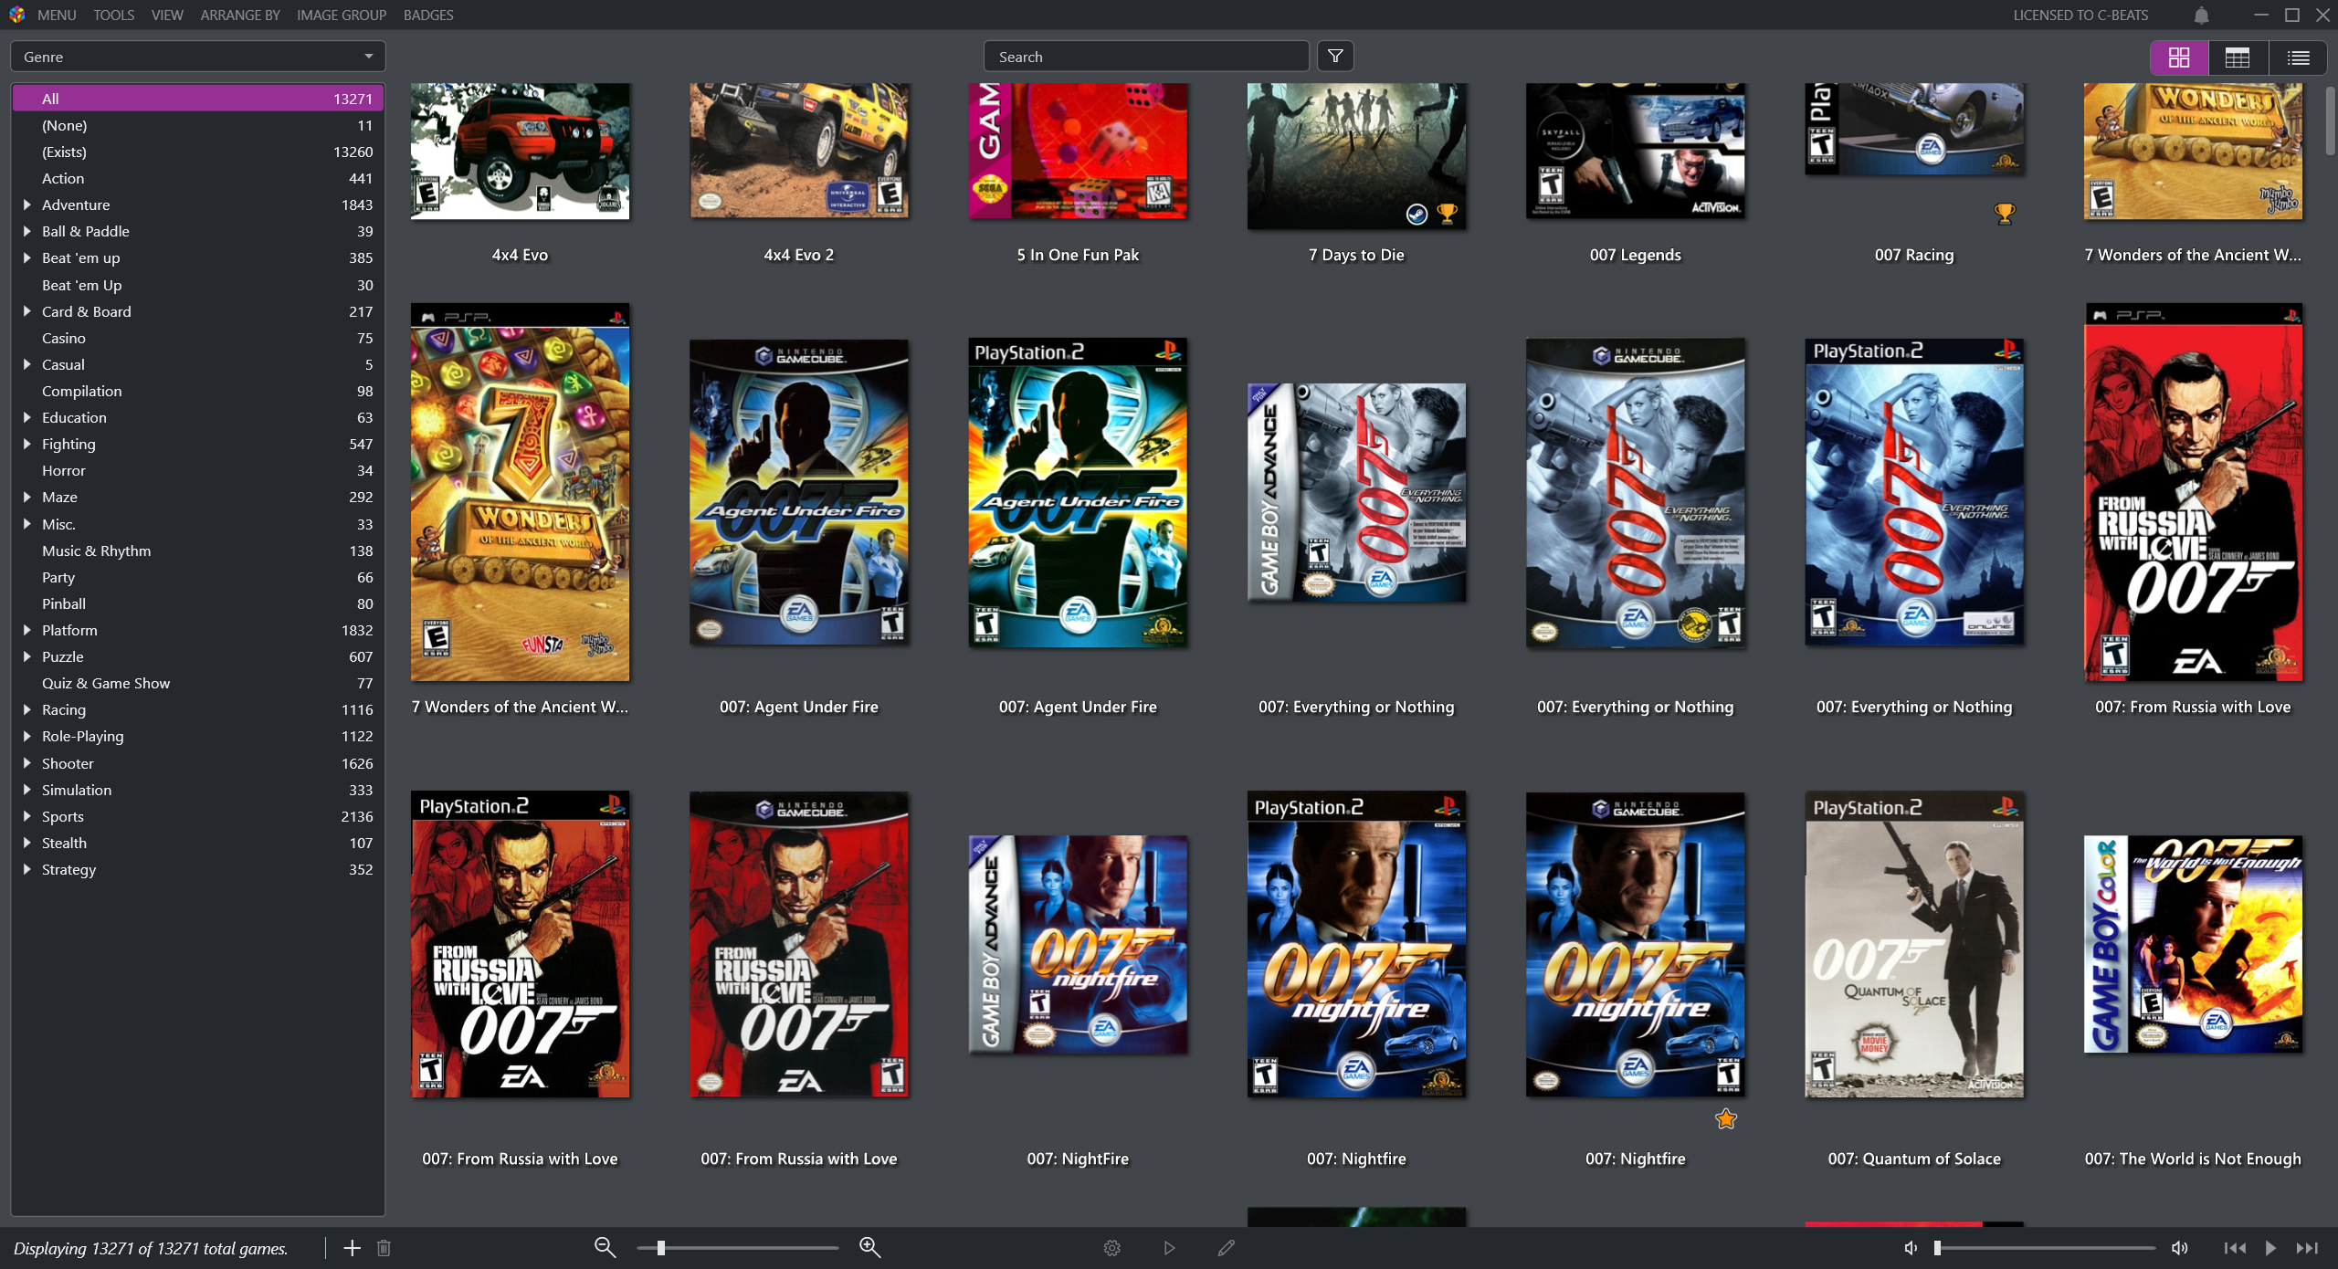Image resolution: width=2338 pixels, height=1269 pixels.
Task: Play selected game with bottom bar triangle
Action: [1169, 1248]
